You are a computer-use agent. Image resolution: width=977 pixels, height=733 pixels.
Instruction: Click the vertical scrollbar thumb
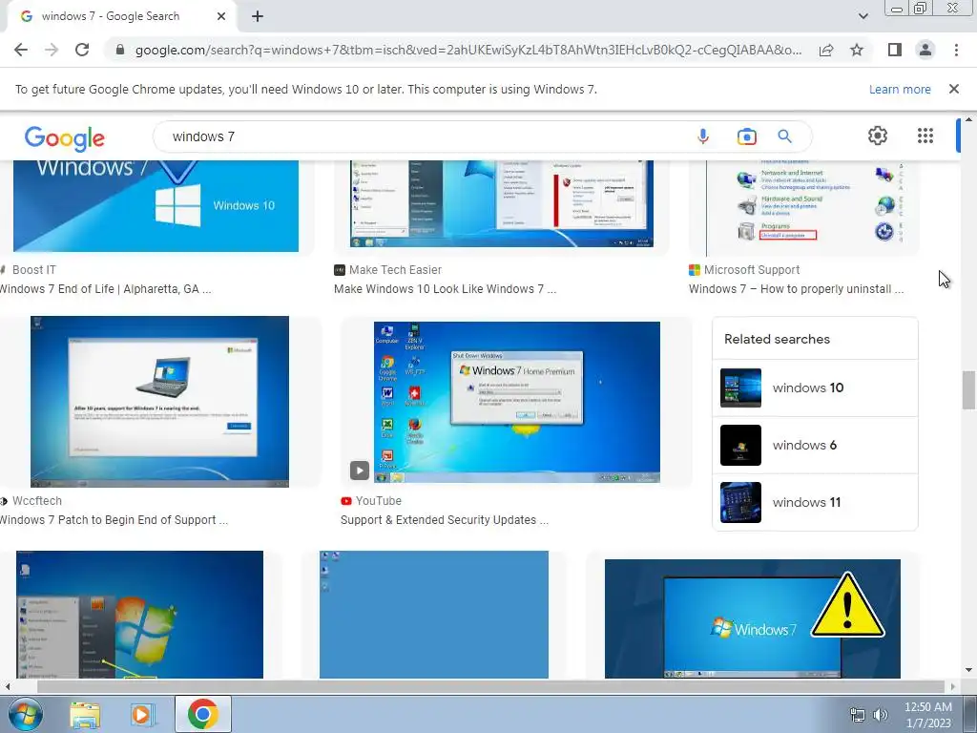click(968, 390)
